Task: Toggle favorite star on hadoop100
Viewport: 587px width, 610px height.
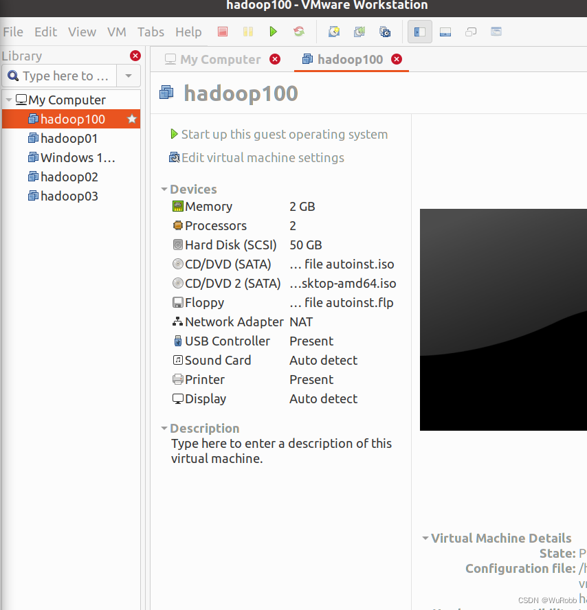Action: click(132, 119)
